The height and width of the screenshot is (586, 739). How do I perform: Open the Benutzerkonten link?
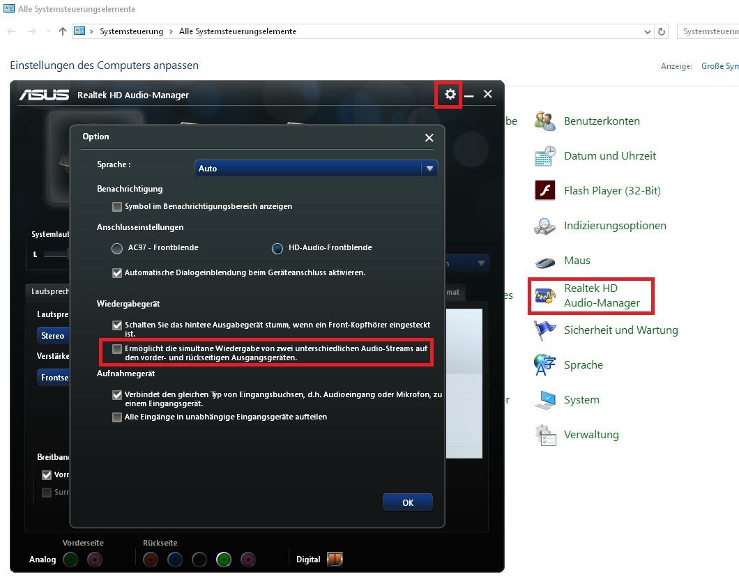[602, 121]
